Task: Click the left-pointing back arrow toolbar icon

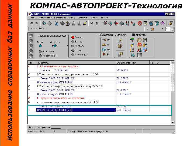Action: [x=32, y=23]
